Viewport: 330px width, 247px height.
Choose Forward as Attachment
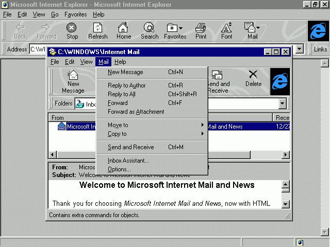pos(152,112)
